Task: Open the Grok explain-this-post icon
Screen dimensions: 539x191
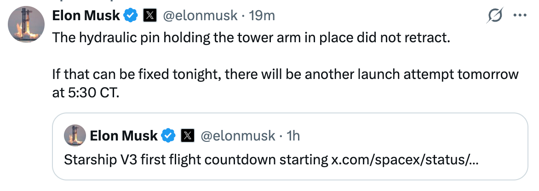Action: (495, 16)
